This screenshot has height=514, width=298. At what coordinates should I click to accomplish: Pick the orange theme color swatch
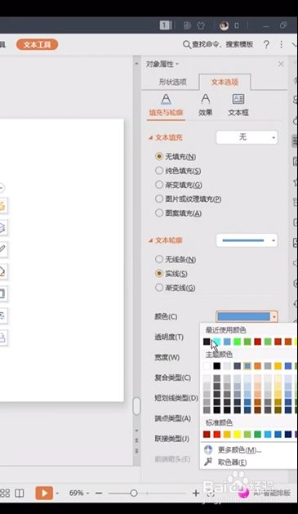coord(257,366)
